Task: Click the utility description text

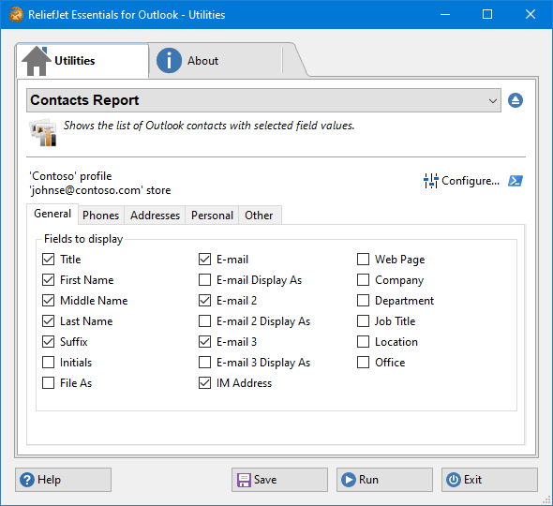Action: click(x=209, y=126)
